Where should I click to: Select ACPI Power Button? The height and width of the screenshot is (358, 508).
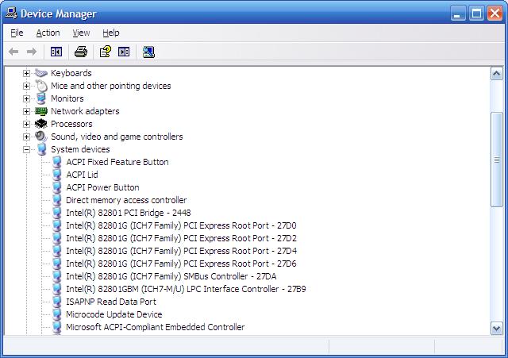coord(102,187)
